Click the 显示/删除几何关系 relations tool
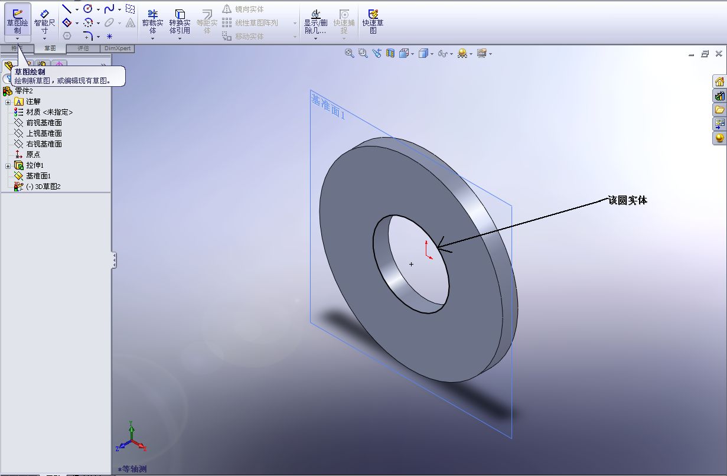 click(x=315, y=21)
